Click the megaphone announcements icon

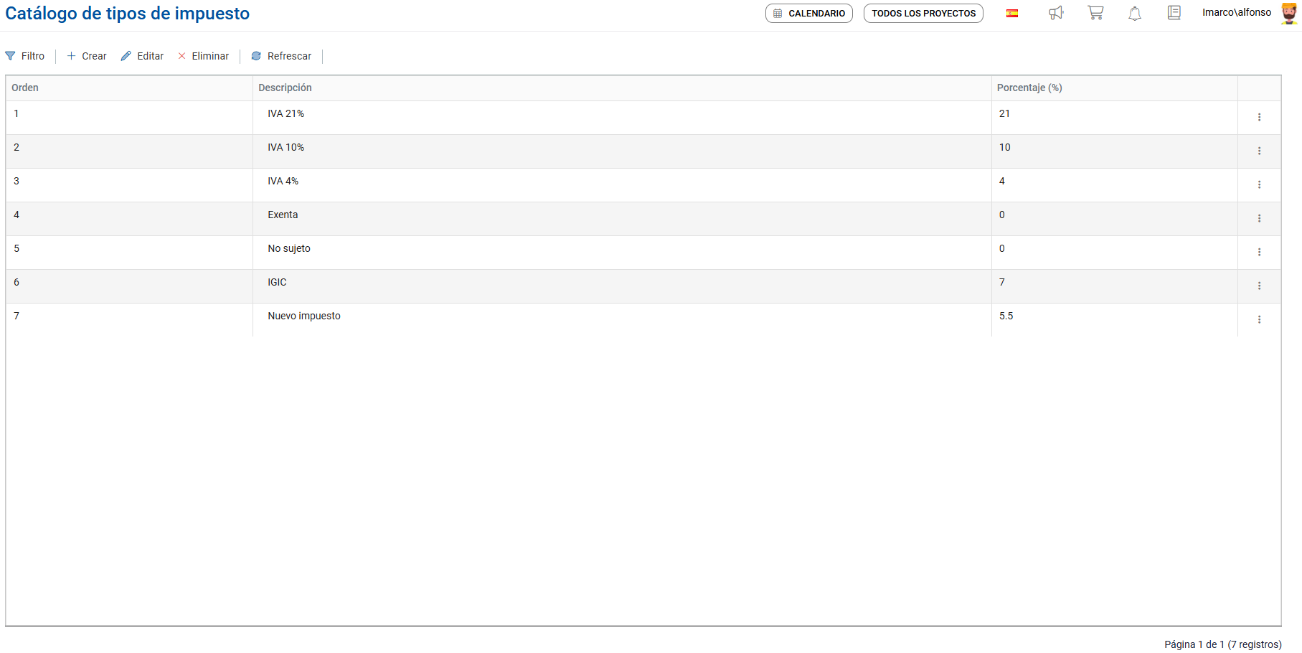(x=1056, y=13)
